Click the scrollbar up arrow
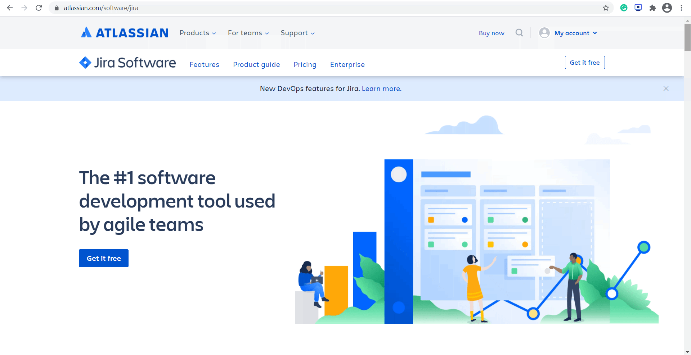691x355 pixels. point(687,21)
